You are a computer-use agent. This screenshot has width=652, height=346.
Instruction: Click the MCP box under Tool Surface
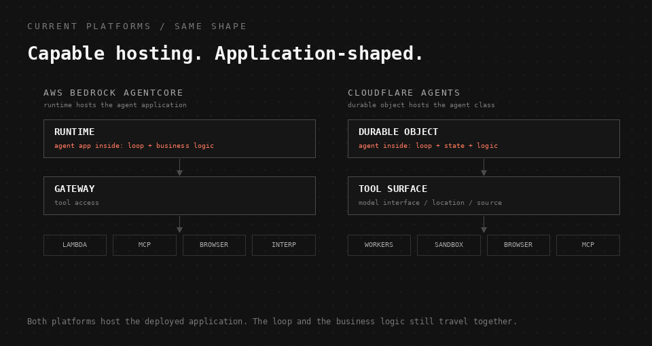(588, 245)
